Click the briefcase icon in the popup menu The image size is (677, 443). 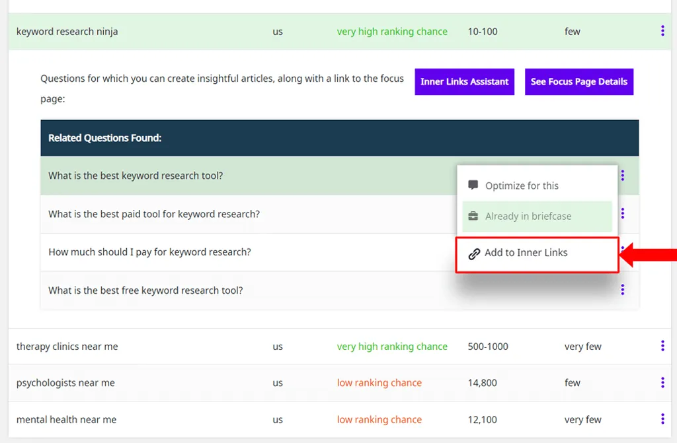point(473,216)
